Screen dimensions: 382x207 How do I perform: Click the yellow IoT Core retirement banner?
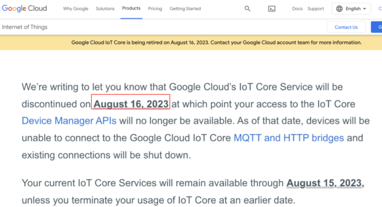click(216, 42)
